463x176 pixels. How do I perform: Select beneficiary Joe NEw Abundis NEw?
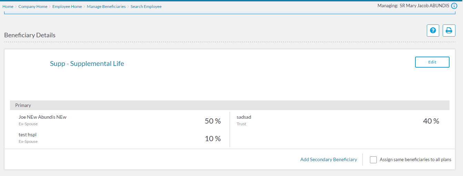coord(42,117)
